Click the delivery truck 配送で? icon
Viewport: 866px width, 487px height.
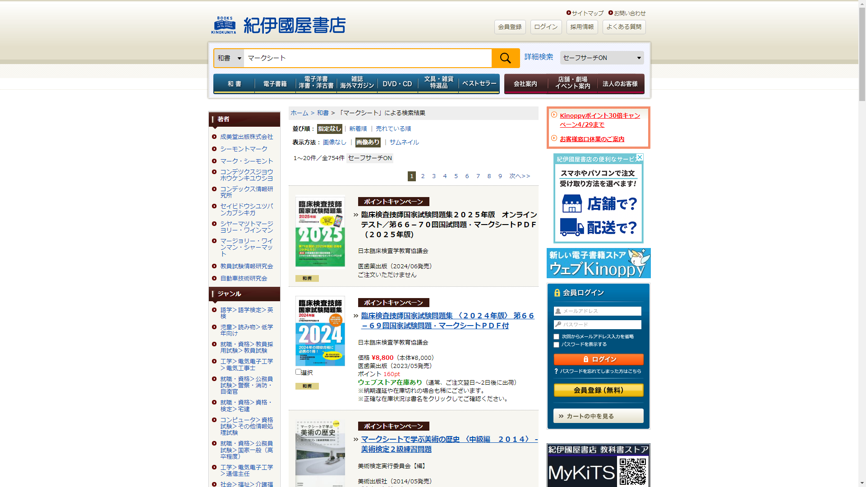pos(572,227)
